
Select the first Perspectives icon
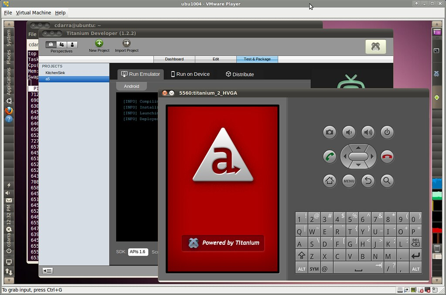tap(51, 45)
